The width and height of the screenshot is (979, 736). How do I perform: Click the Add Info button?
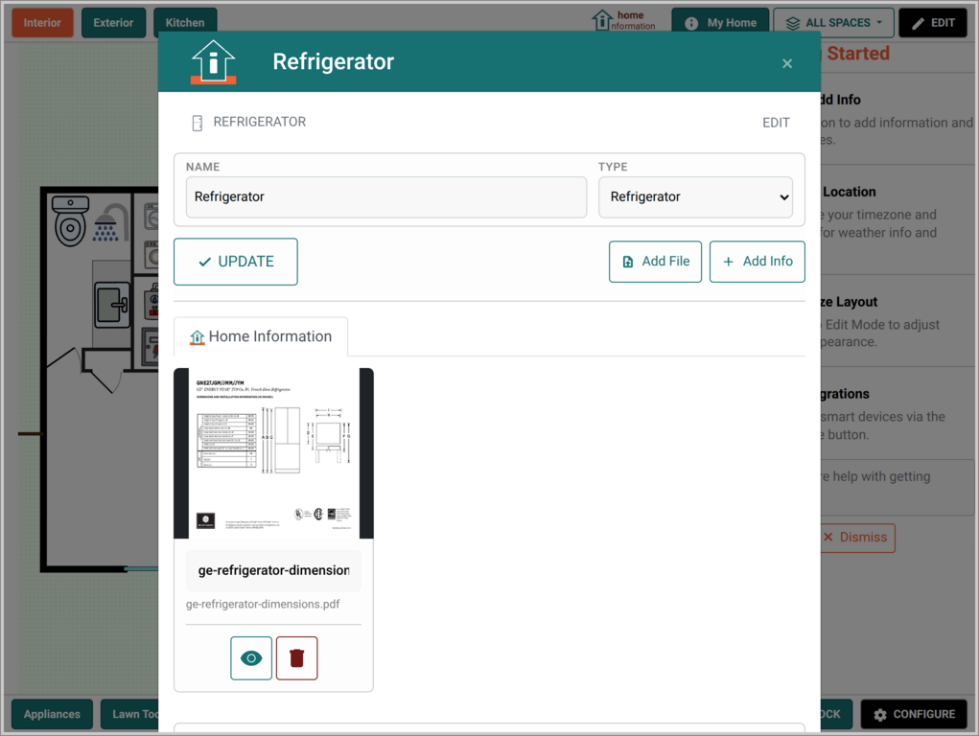[757, 262]
